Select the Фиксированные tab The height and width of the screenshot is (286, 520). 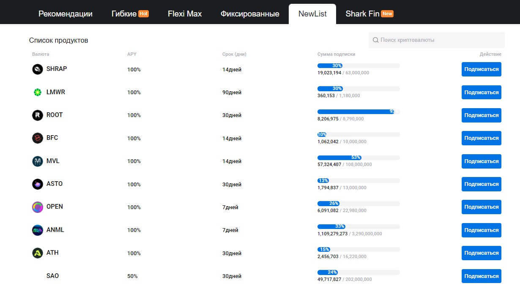tap(250, 14)
